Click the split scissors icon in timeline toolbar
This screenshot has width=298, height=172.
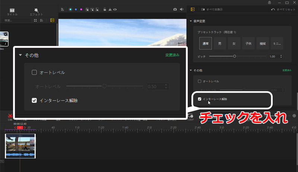click(x=10, y=116)
